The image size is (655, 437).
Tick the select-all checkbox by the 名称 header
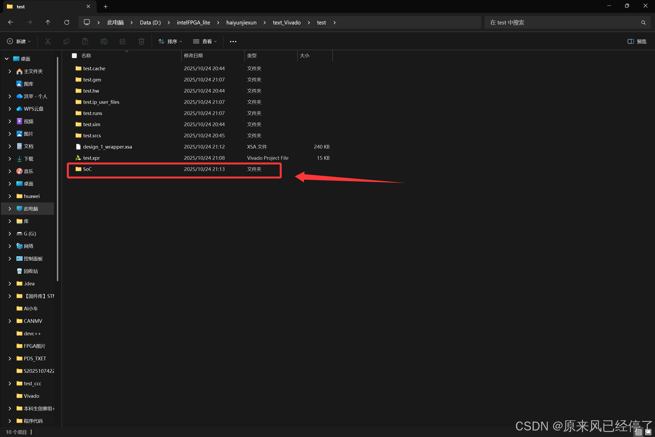point(74,55)
